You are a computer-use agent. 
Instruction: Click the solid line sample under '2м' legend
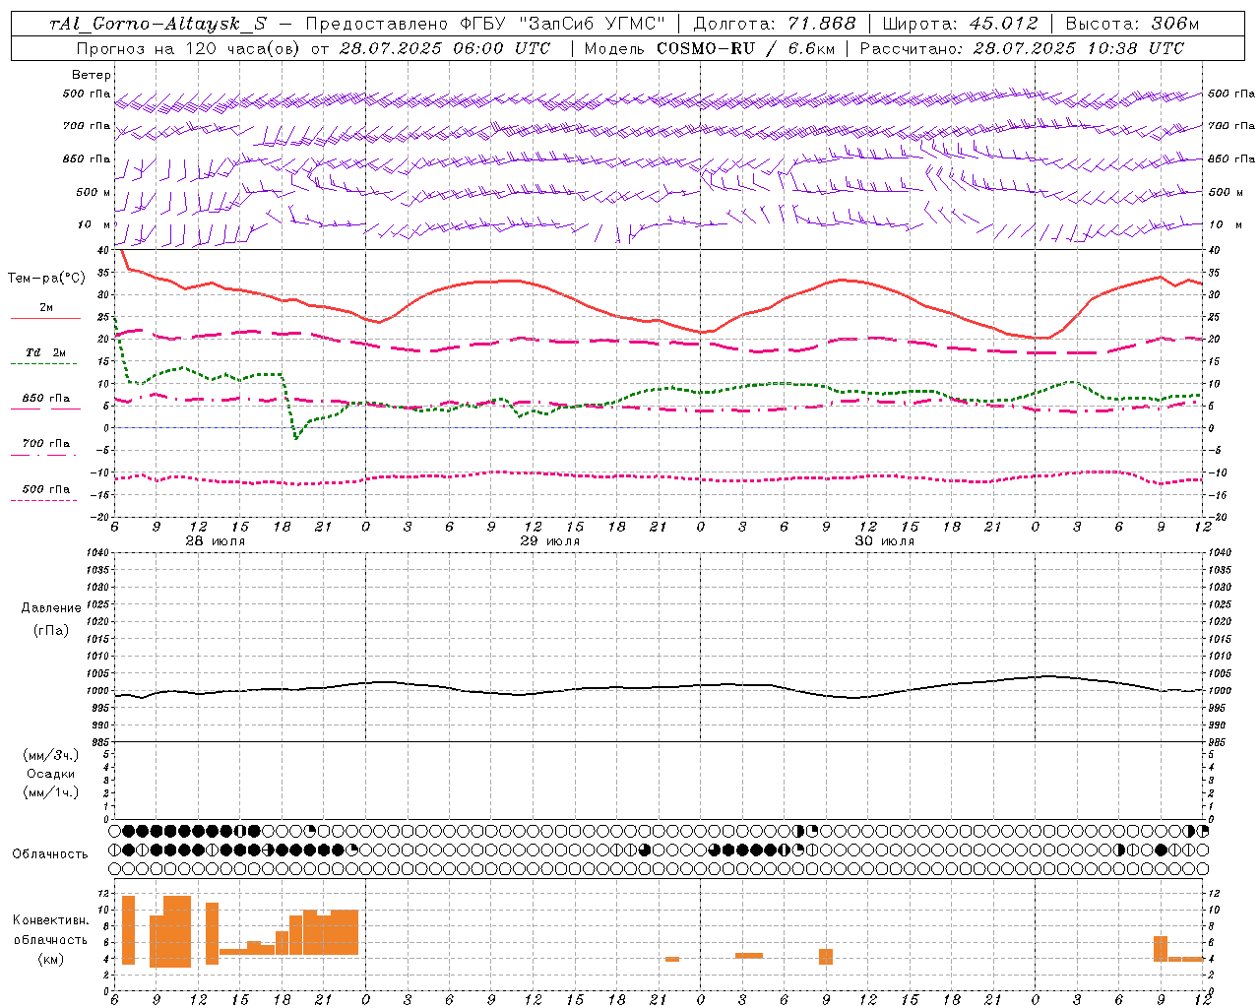45,319
